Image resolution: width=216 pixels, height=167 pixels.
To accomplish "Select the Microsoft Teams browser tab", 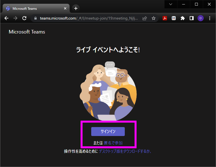I will point(36,9).
